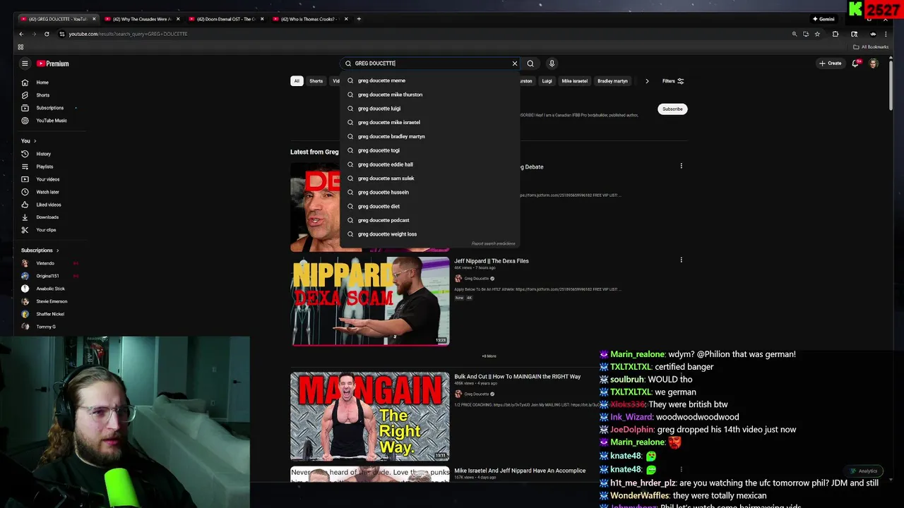Open Your clips in the sidebar
Viewport: 904px width, 508px height.
[x=46, y=230]
